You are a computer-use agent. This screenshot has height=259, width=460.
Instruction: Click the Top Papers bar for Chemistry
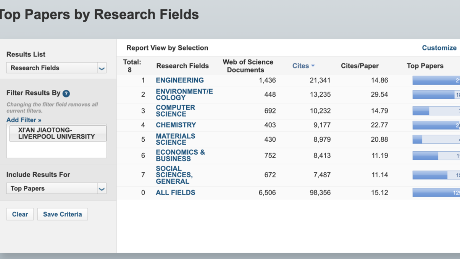pos(436,125)
